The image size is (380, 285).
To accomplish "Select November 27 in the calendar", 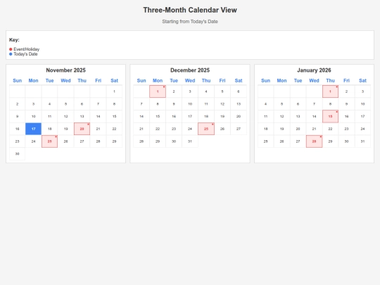I will click(82, 141).
